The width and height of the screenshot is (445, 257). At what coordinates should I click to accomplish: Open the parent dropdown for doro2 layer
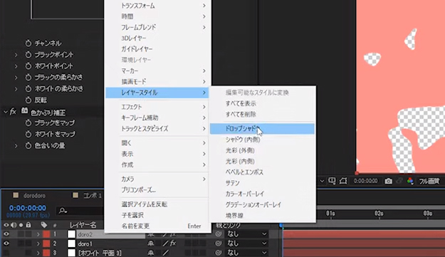tap(246, 234)
